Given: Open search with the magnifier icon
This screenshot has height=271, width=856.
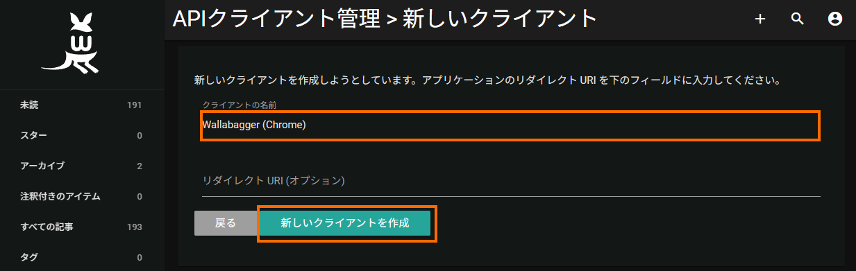Looking at the screenshot, I should [797, 19].
